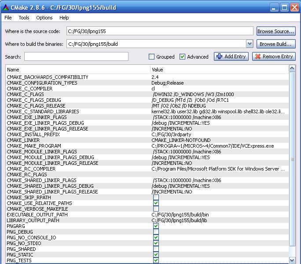Click the C:/FG/30/lpng155/build/bin value
The height and width of the screenshot is (264, 301).
point(180,215)
